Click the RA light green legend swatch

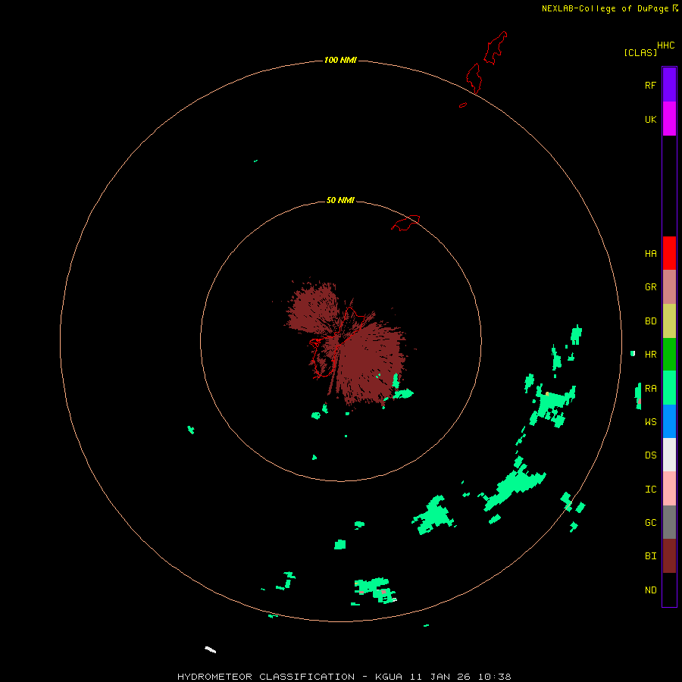point(669,388)
